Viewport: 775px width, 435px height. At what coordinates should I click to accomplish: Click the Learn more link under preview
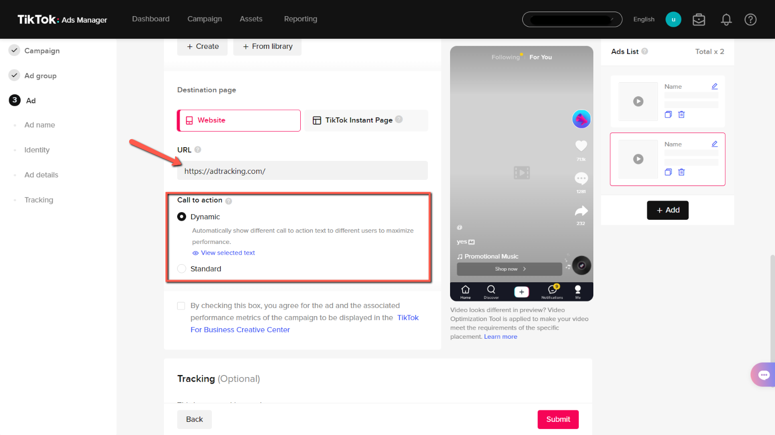tap(501, 337)
